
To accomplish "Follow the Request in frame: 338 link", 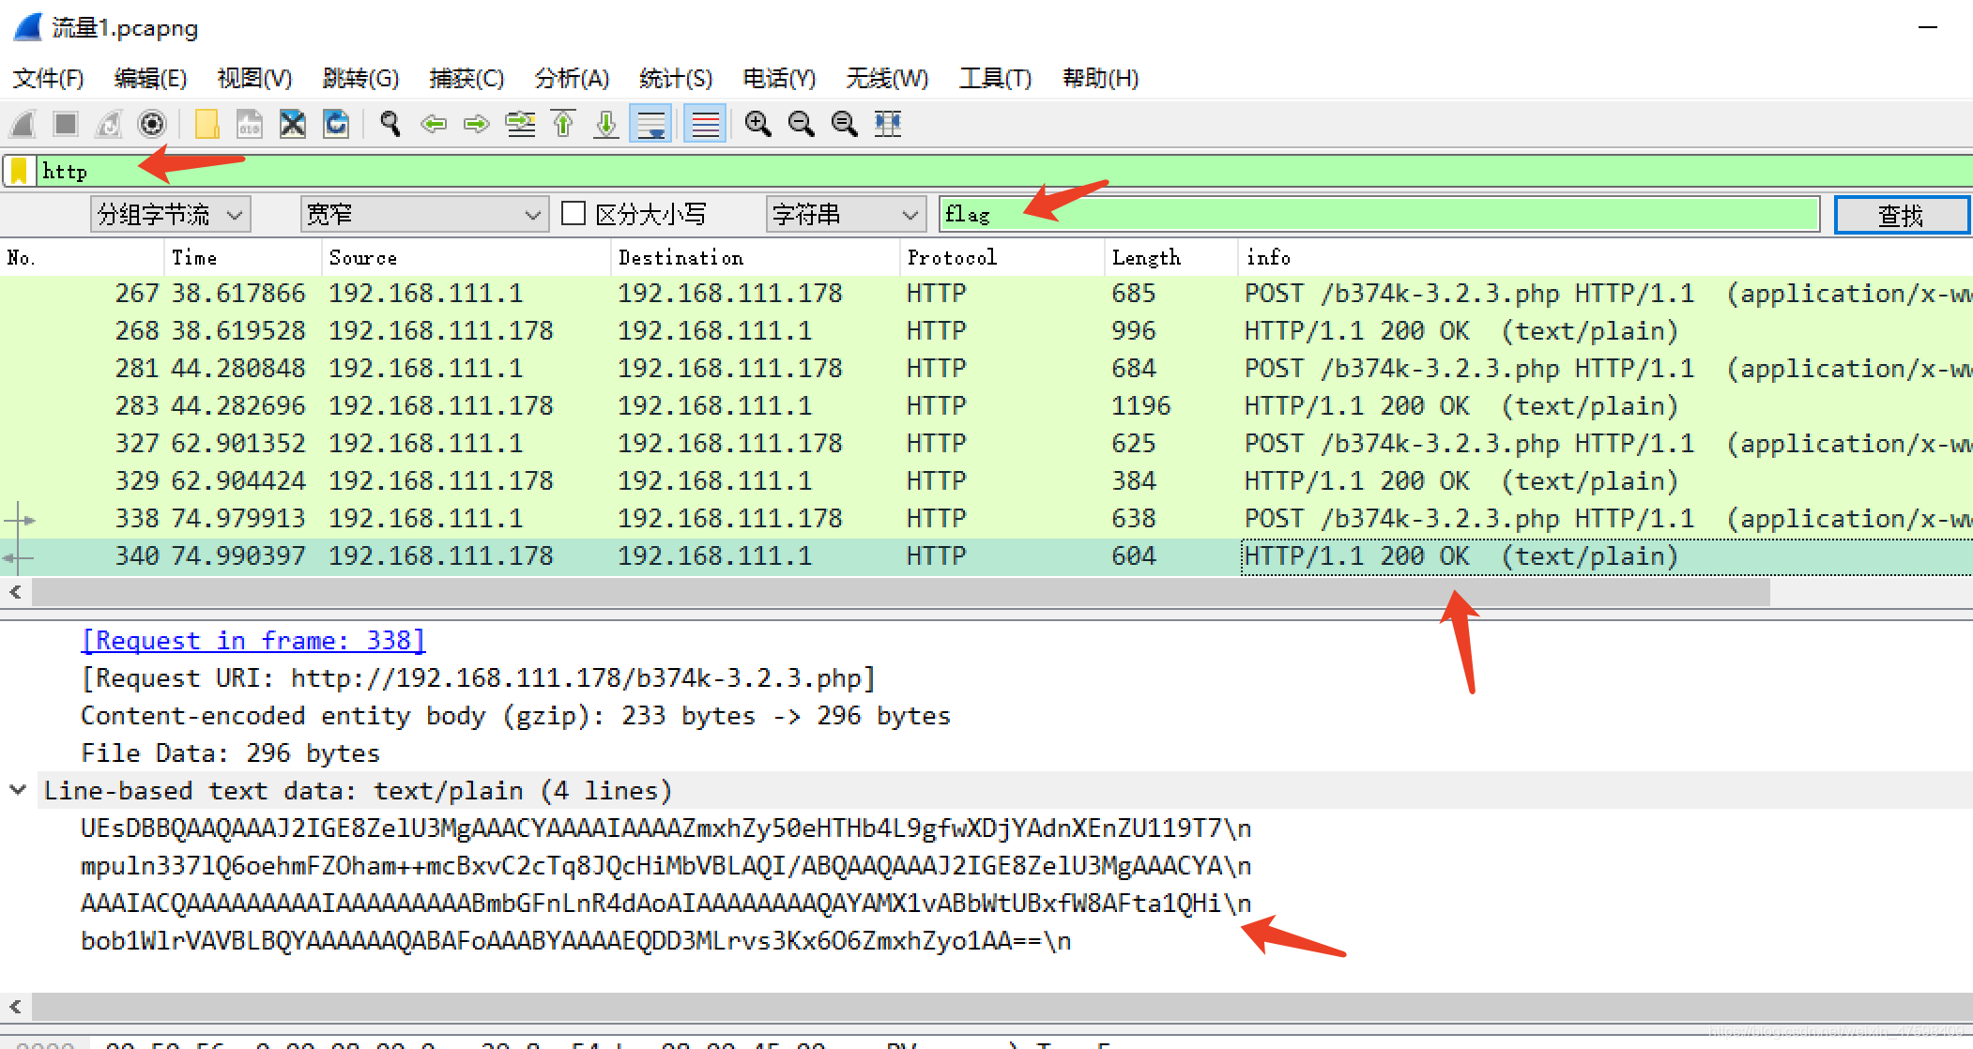I will pyautogui.click(x=253, y=640).
